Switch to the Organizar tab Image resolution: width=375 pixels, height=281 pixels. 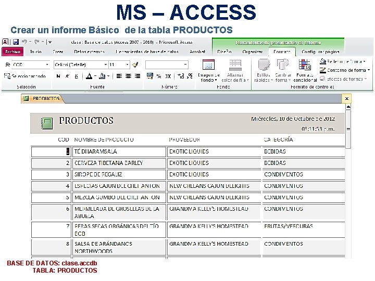point(252,52)
